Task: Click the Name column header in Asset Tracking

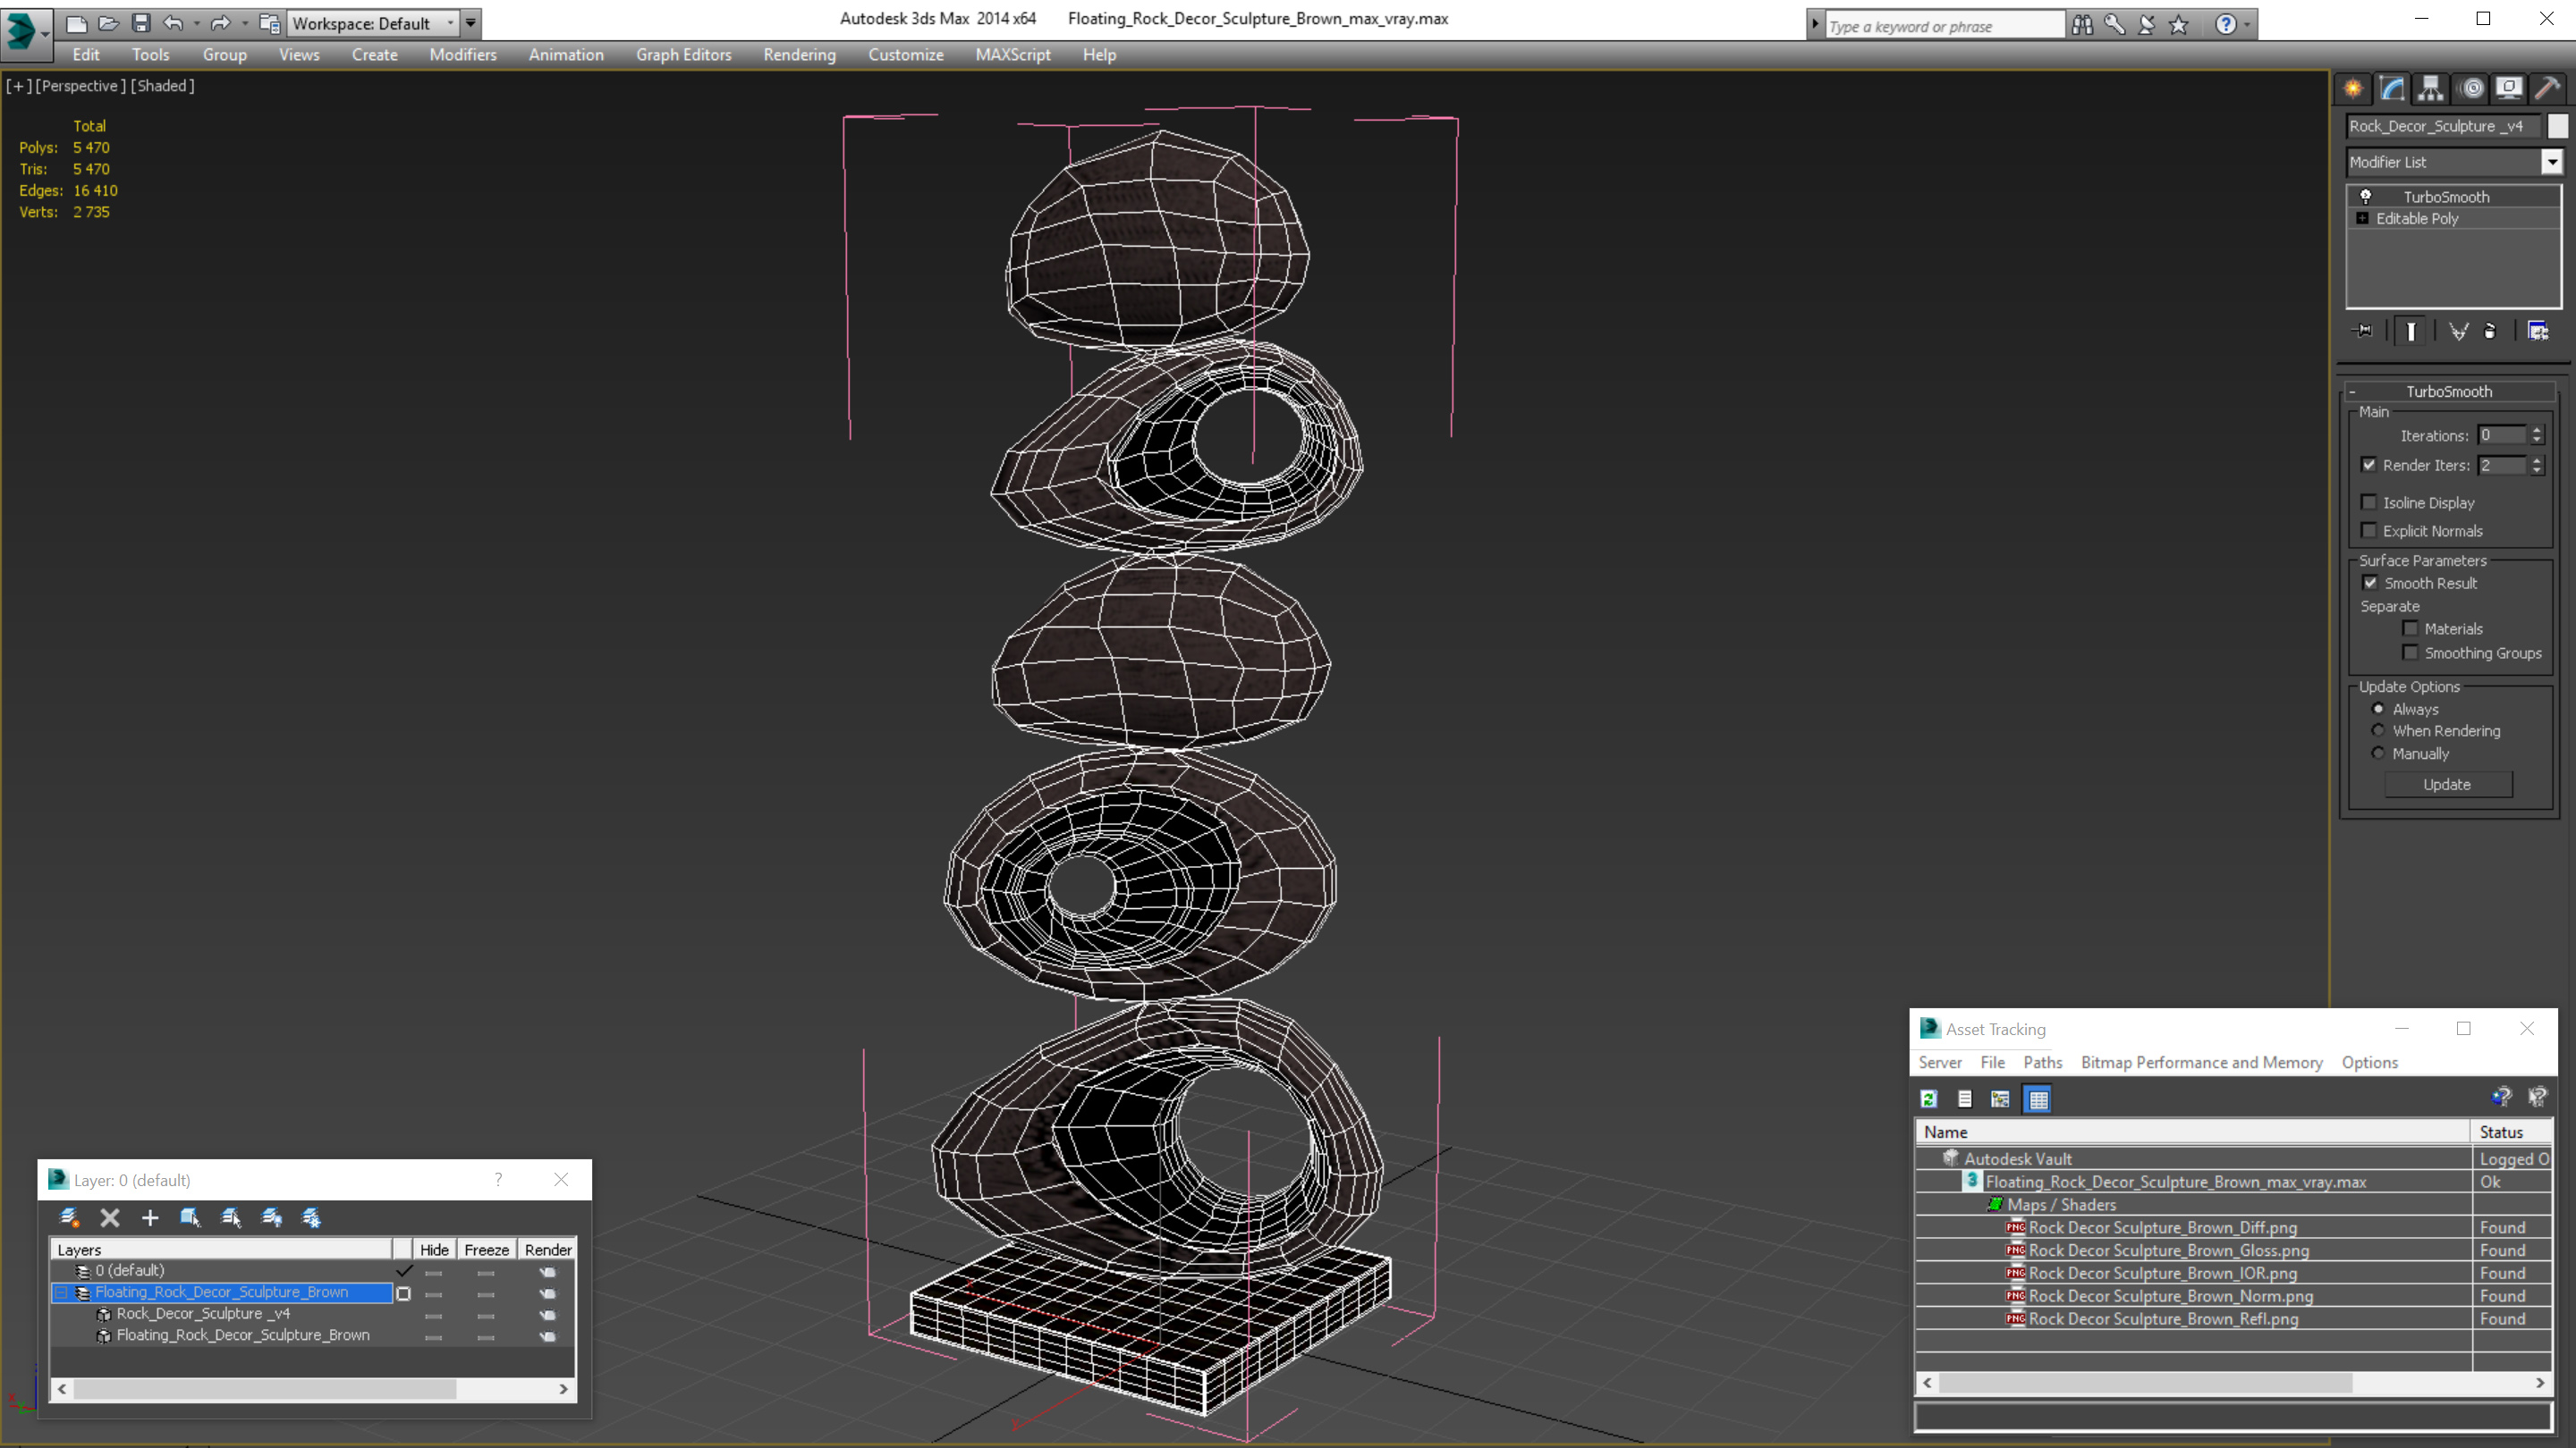Action: [x=2192, y=1132]
